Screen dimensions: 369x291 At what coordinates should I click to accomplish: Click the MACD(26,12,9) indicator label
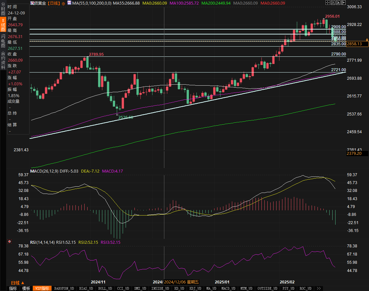(x=44, y=171)
